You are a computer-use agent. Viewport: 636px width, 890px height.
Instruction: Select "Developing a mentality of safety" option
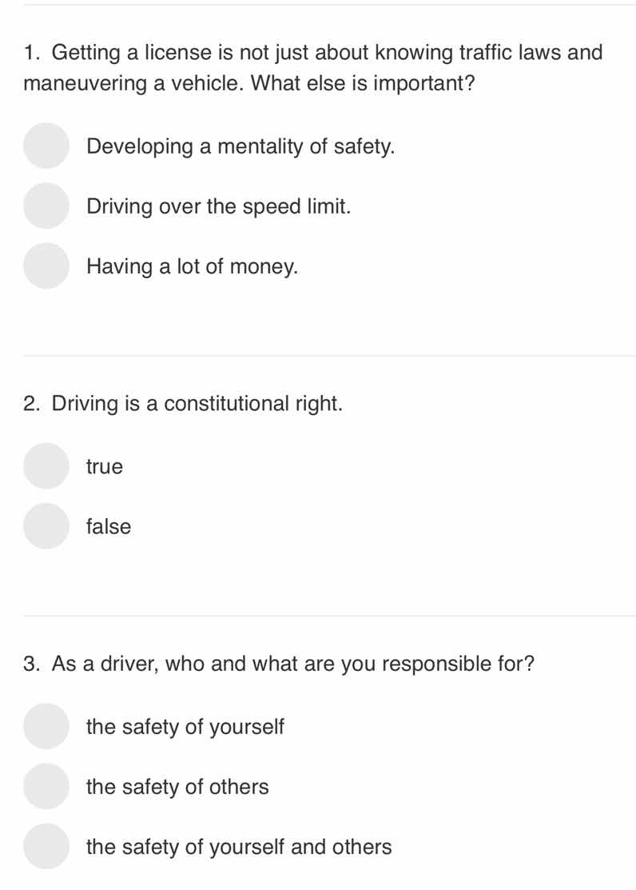tap(46, 146)
